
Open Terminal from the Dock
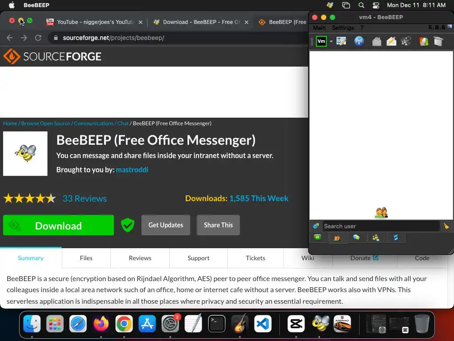pyautogui.click(x=216, y=324)
